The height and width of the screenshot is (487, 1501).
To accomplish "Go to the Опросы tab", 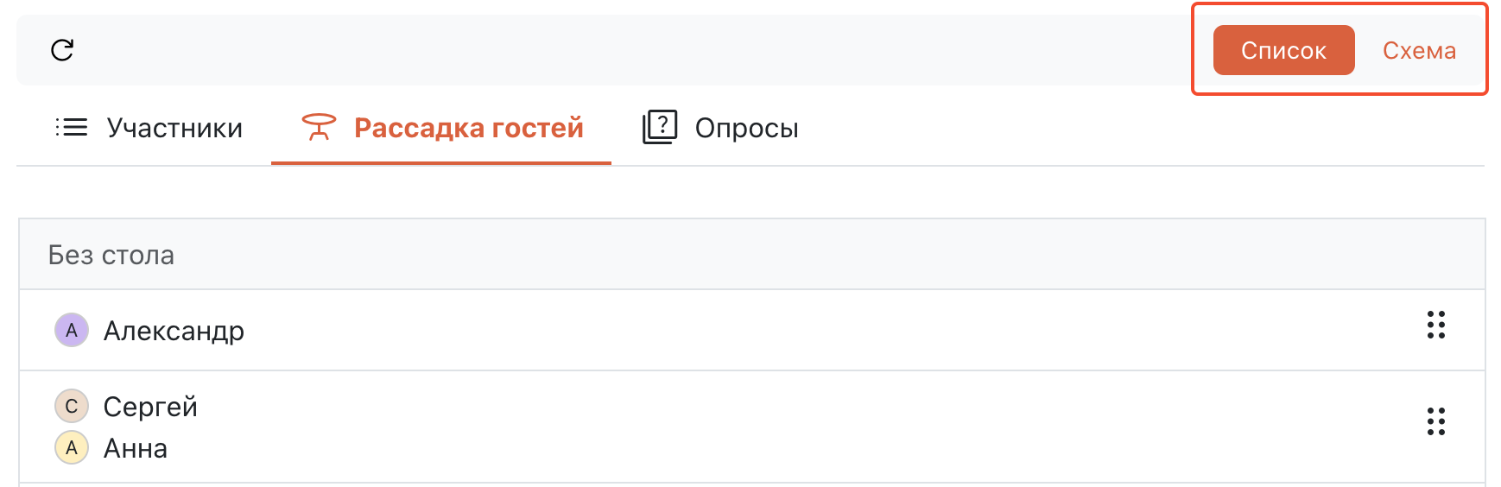I will tap(746, 128).
